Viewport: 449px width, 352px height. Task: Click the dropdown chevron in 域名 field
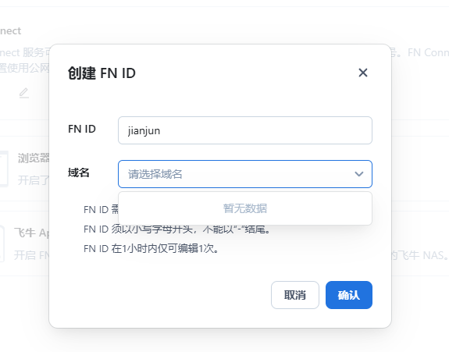pos(358,174)
